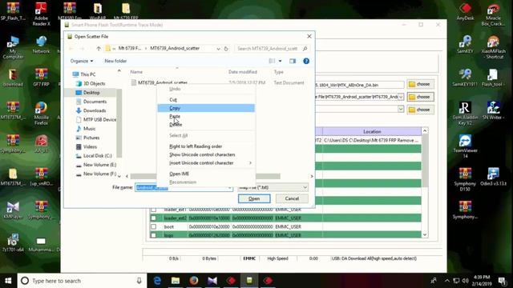Launch AnyDesk from the desktop
Viewport: 513px width, 288px height.
465,11
